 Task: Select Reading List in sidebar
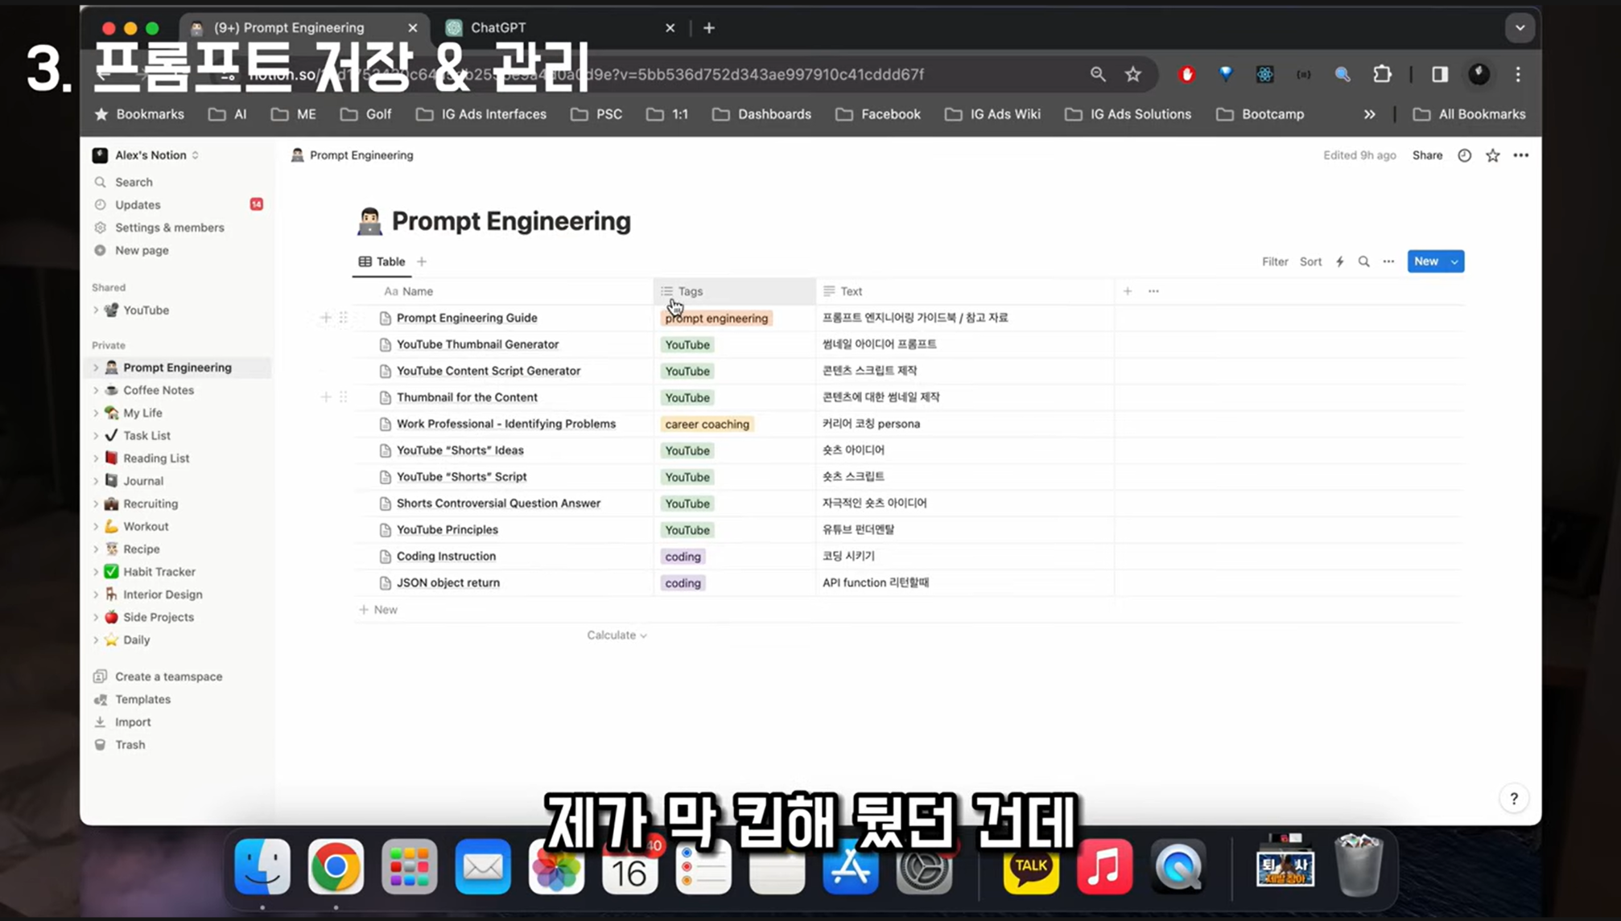point(156,458)
